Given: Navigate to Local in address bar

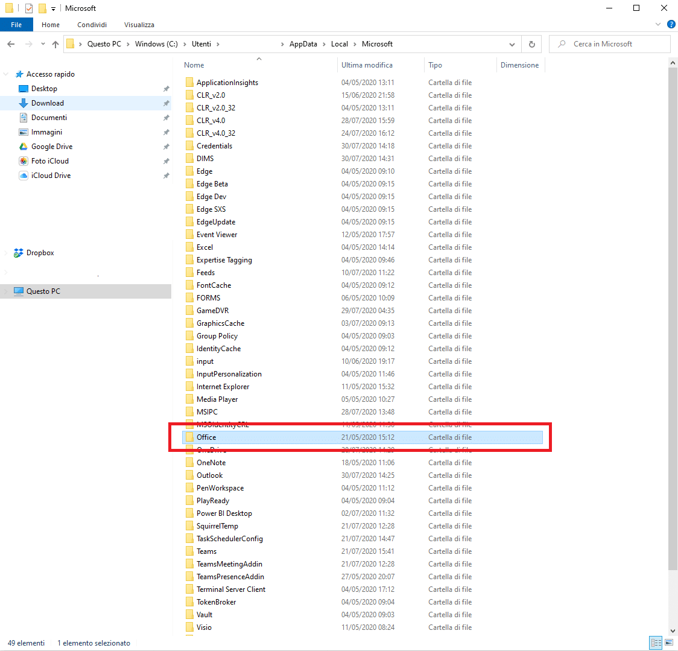Looking at the screenshot, I should tap(340, 44).
